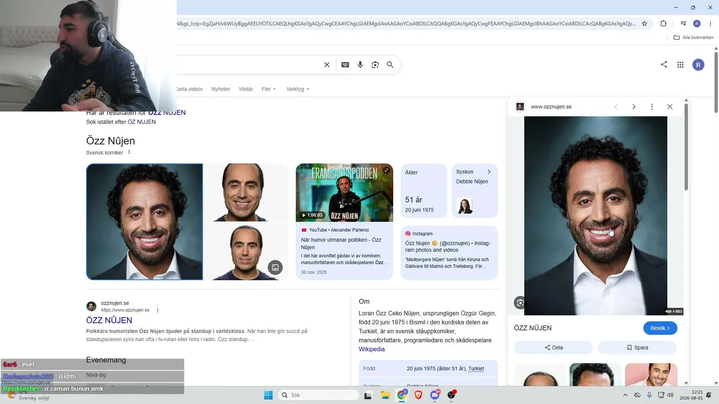Submit the search with the magnifier
This screenshot has height=404, width=719.
click(390, 65)
